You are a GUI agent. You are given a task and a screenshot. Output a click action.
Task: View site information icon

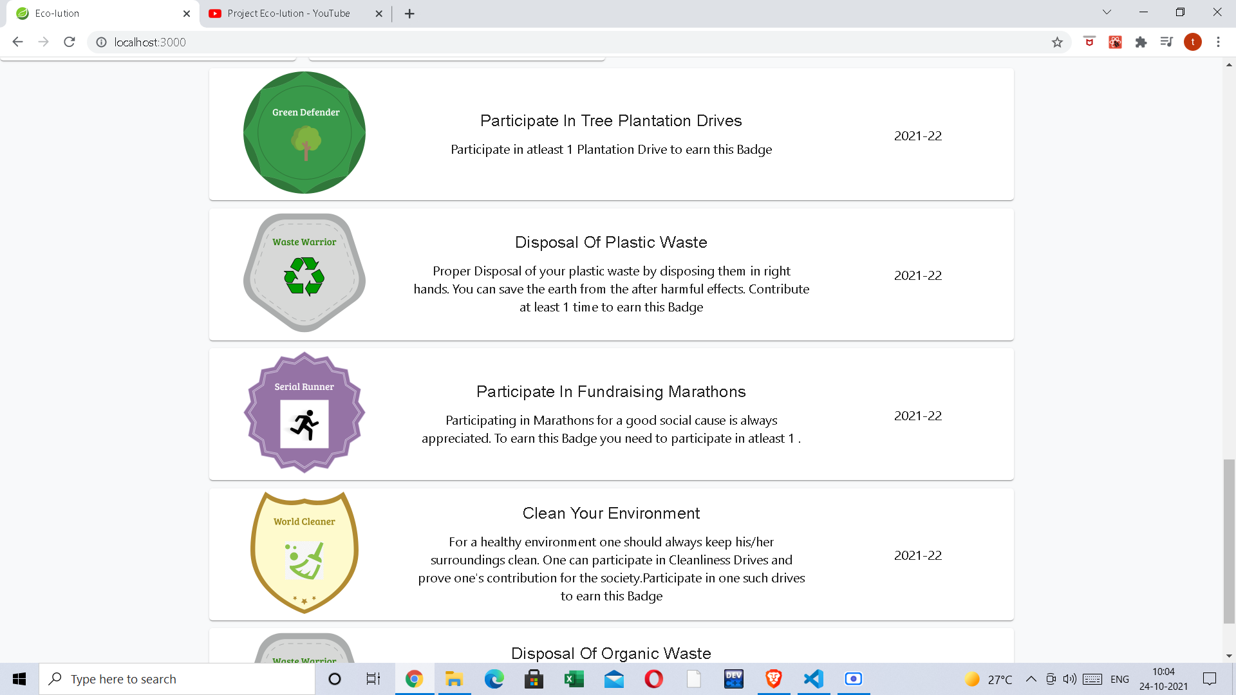(101, 42)
